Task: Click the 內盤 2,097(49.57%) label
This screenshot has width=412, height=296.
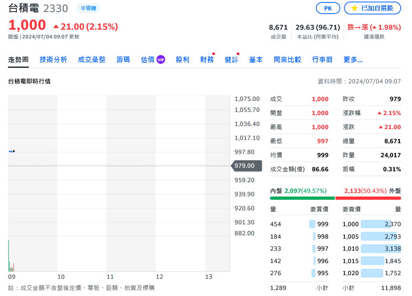Action: 299,191
